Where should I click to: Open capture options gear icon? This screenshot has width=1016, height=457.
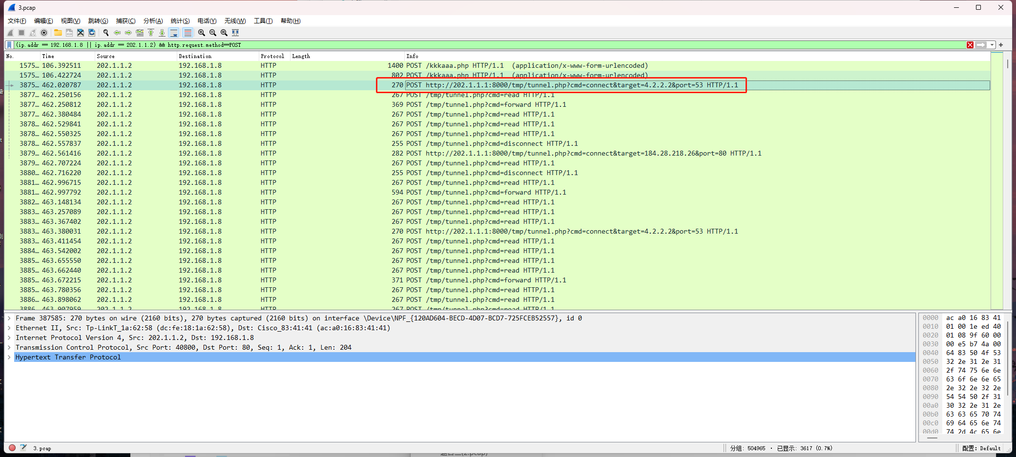click(44, 33)
